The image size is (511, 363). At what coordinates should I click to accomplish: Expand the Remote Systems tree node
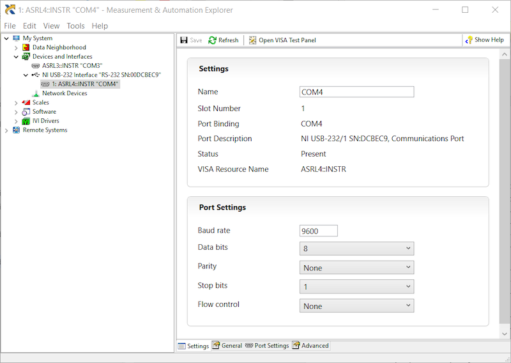(x=6, y=130)
